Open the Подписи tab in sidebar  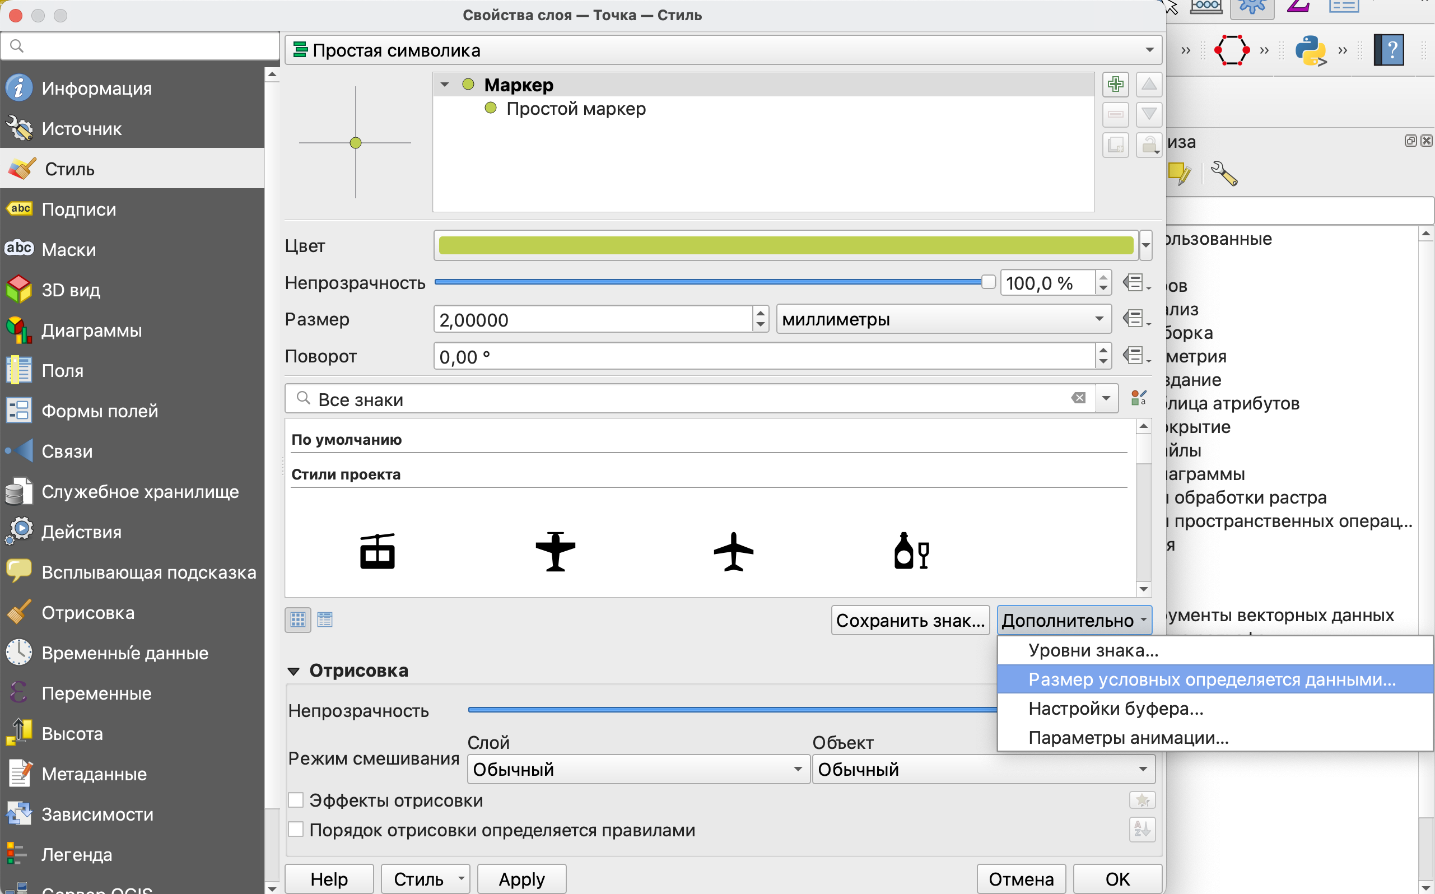point(78,209)
